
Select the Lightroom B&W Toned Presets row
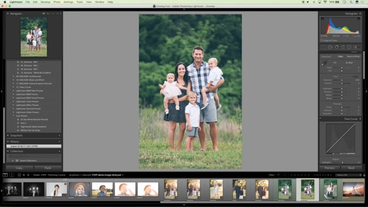pos(30,98)
